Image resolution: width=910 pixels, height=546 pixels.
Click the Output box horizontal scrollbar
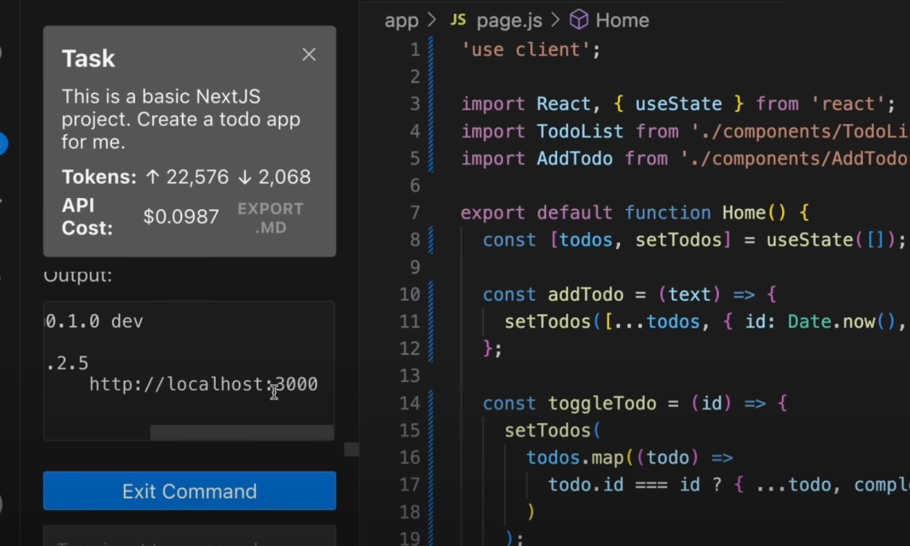[x=241, y=432]
